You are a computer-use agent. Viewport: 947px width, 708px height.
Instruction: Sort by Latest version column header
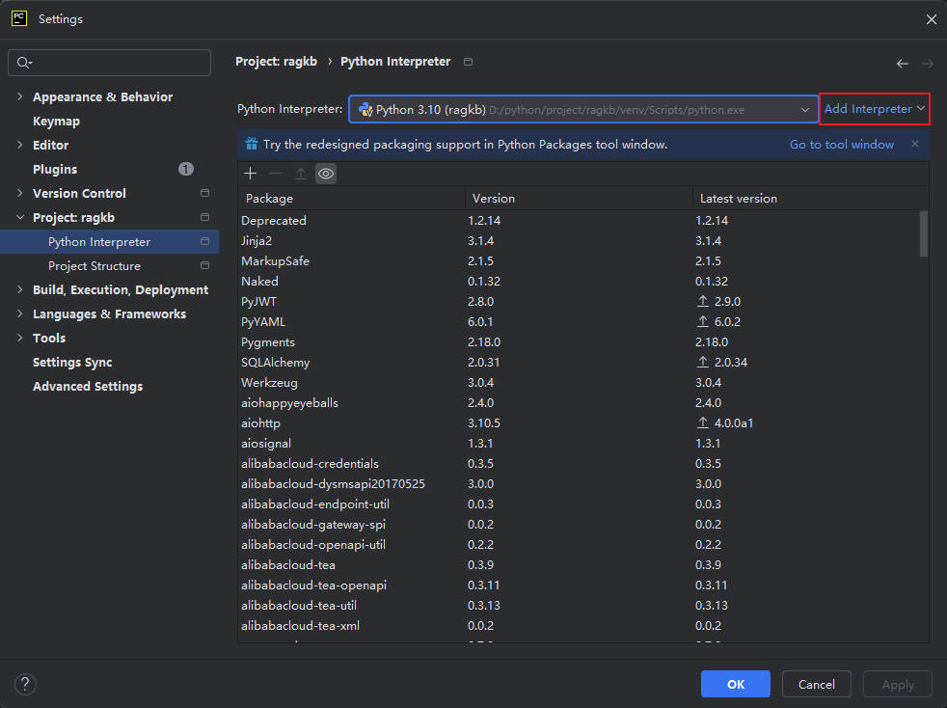[810, 198]
